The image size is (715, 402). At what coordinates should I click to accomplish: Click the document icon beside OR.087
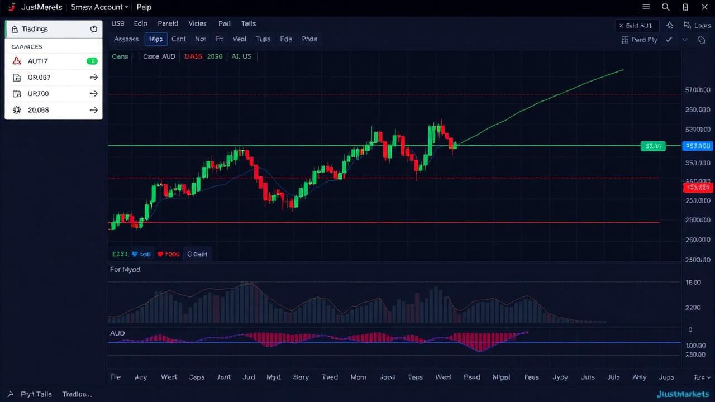[x=17, y=78]
